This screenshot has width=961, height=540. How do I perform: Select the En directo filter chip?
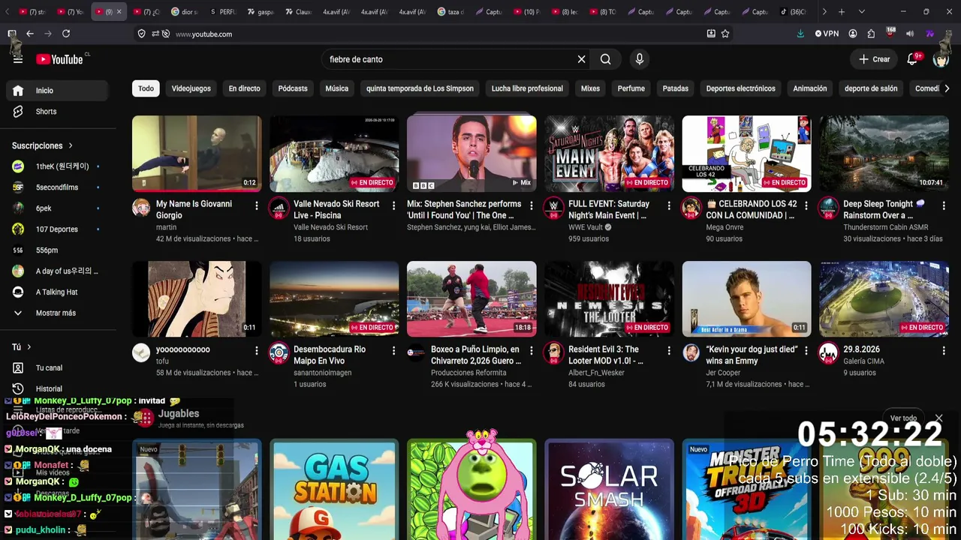(244, 88)
